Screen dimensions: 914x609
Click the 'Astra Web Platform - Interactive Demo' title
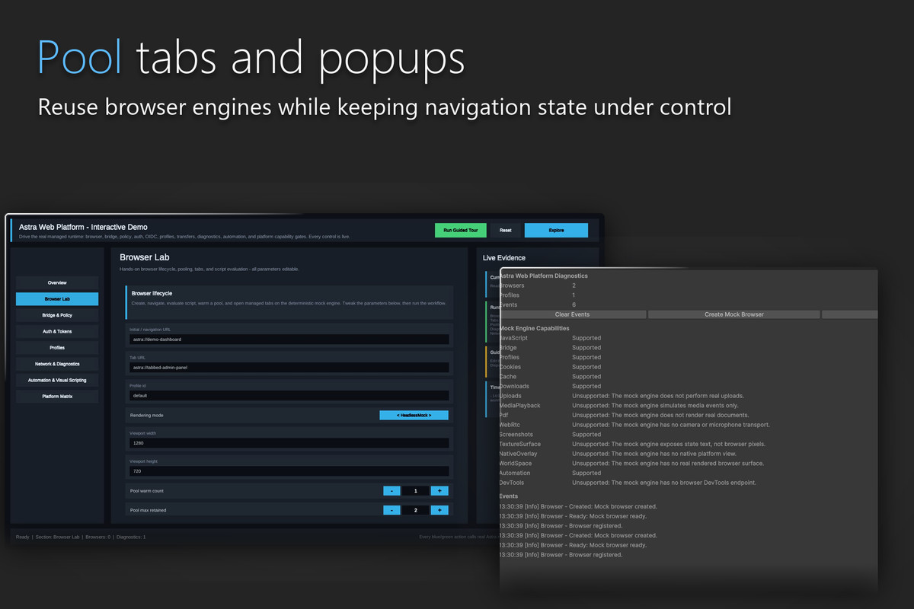(84, 227)
